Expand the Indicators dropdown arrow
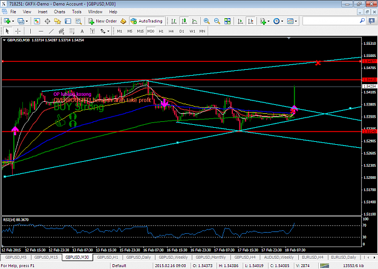The width and height of the screenshot is (378, 269). (x=269, y=21)
